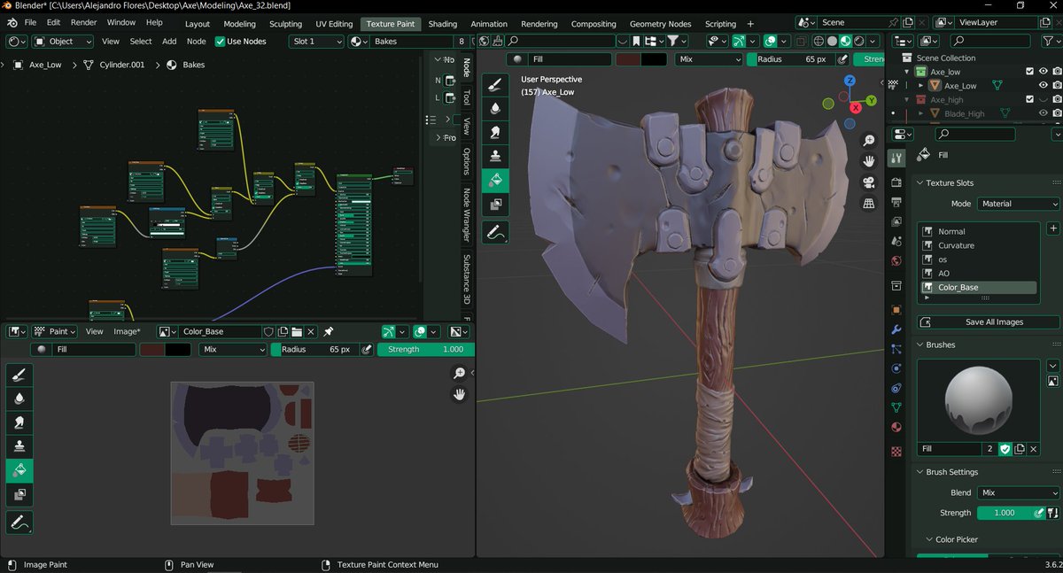
Task: Expand Axe_Low object in outliner
Action: click(x=921, y=86)
